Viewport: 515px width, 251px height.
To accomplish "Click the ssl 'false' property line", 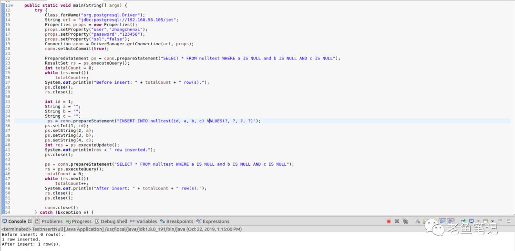I will click(87, 39).
